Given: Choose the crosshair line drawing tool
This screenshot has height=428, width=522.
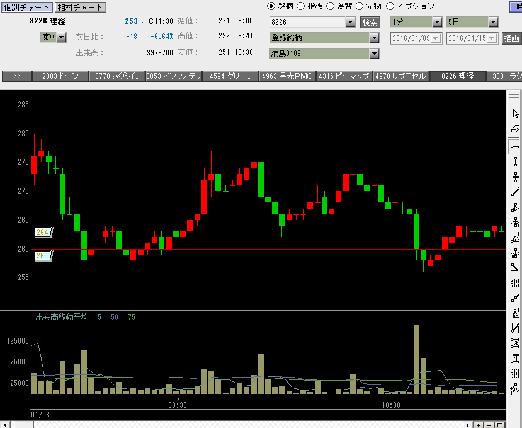Looking at the screenshot, I should tap(515, 177).
